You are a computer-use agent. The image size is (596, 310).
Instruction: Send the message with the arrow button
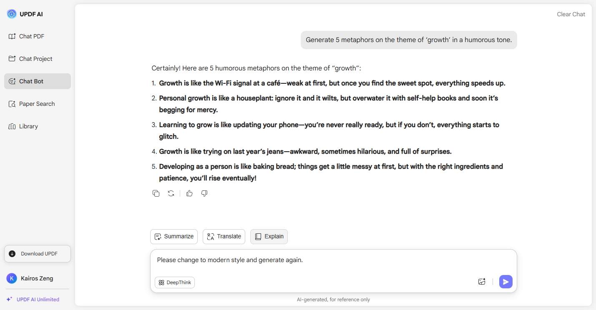(x=506, y=282)
